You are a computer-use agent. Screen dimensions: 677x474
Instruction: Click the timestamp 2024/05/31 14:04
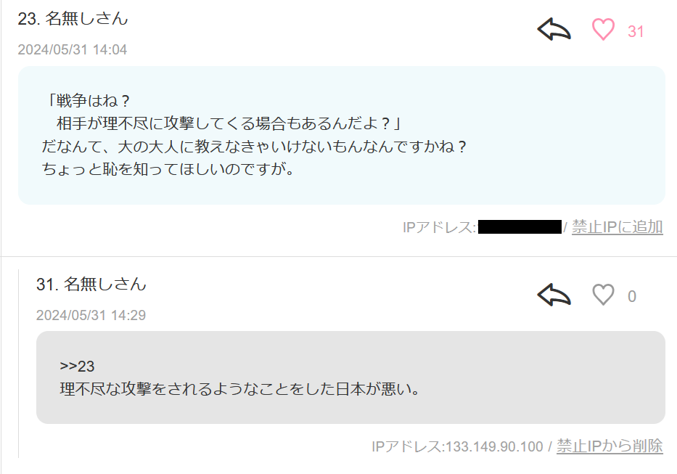coord(72,49)
